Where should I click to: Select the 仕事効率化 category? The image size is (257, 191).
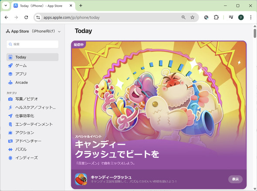coord(33,116)
